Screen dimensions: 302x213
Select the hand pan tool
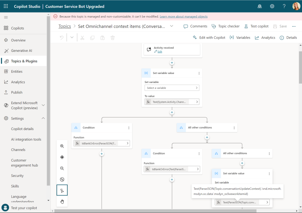tap(62, 202)
